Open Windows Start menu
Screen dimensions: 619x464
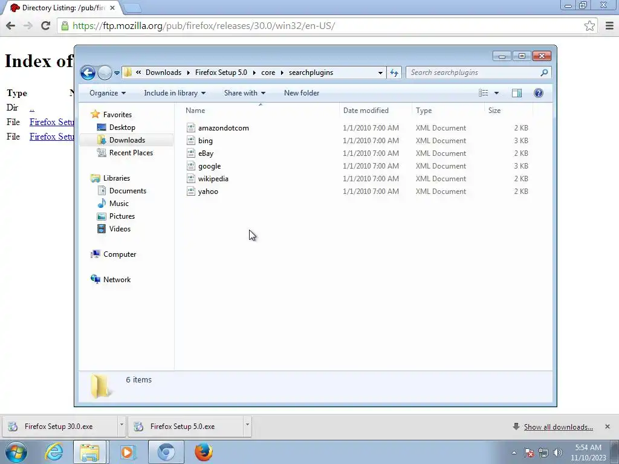pos(16,452)
